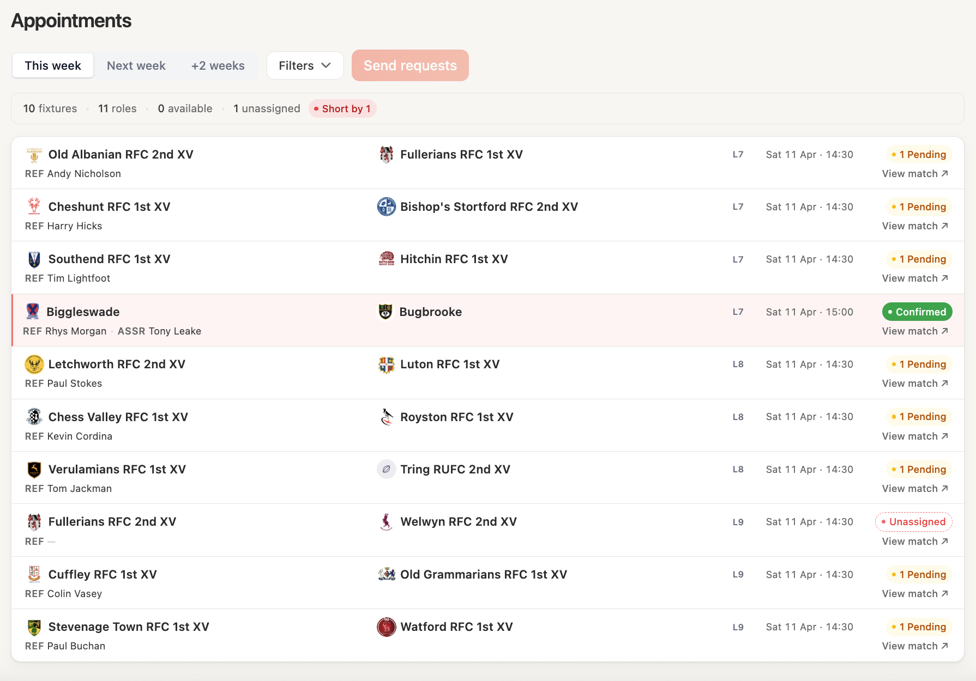Open View match for Cheshunt fixture
The image size is (976, 681).
click(915, 226)
